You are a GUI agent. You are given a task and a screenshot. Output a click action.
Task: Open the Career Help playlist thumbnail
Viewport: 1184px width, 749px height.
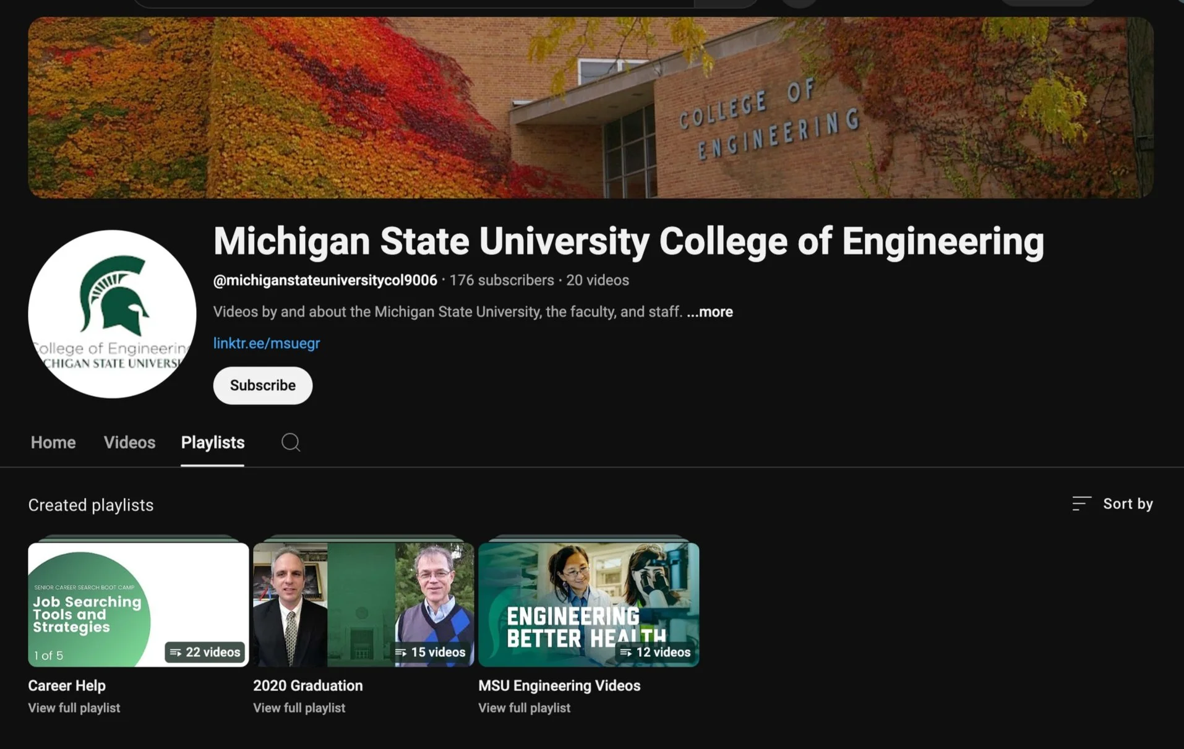[x=139, y=604]
